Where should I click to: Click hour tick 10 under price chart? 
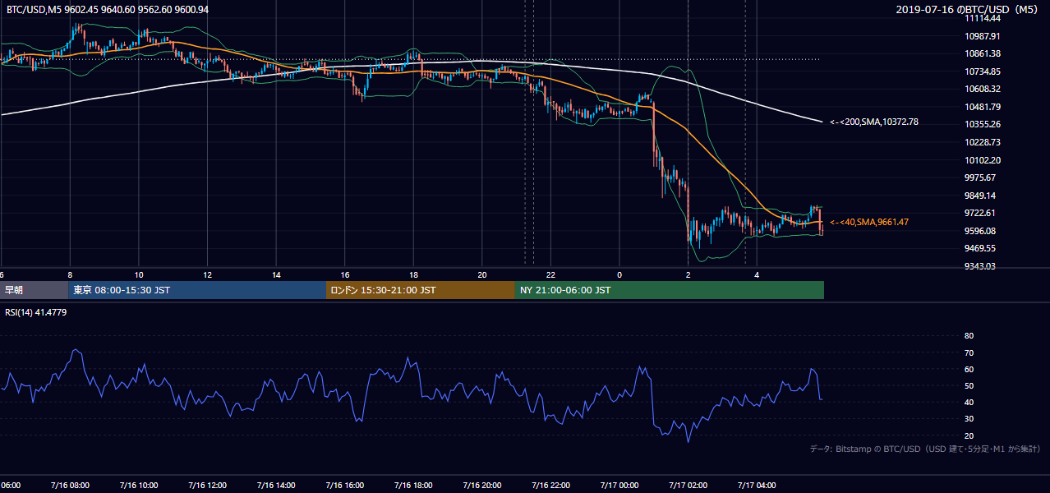[x=139, y=274]
